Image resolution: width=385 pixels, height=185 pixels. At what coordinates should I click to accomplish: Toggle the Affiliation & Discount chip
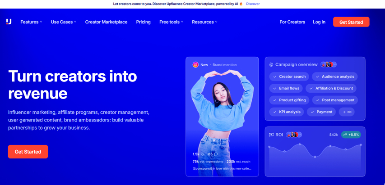331,88
